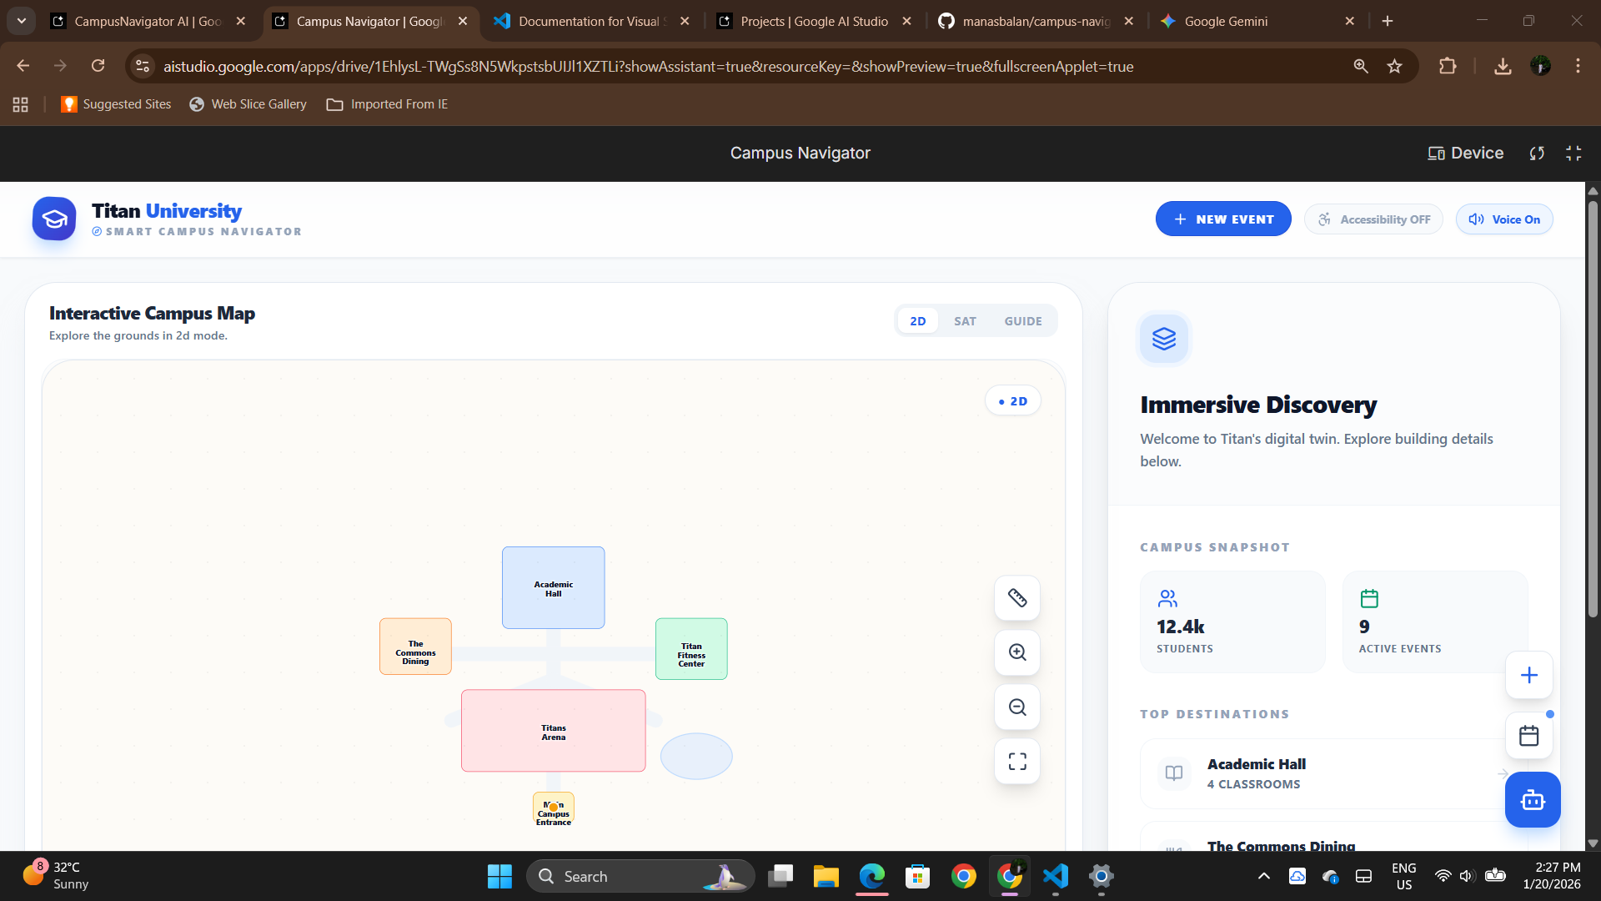
Task: Switch map to GUIDE view
Action: 1022,321
